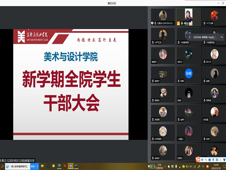Click the green microphone icon on speaker tile
This screenshot has width=226, height=170.
point(182,23)
